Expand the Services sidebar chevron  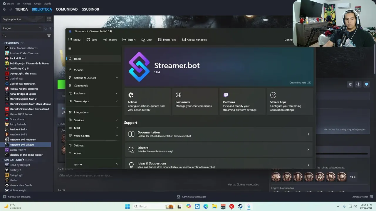pyautogui.click(x=117, y=120)
